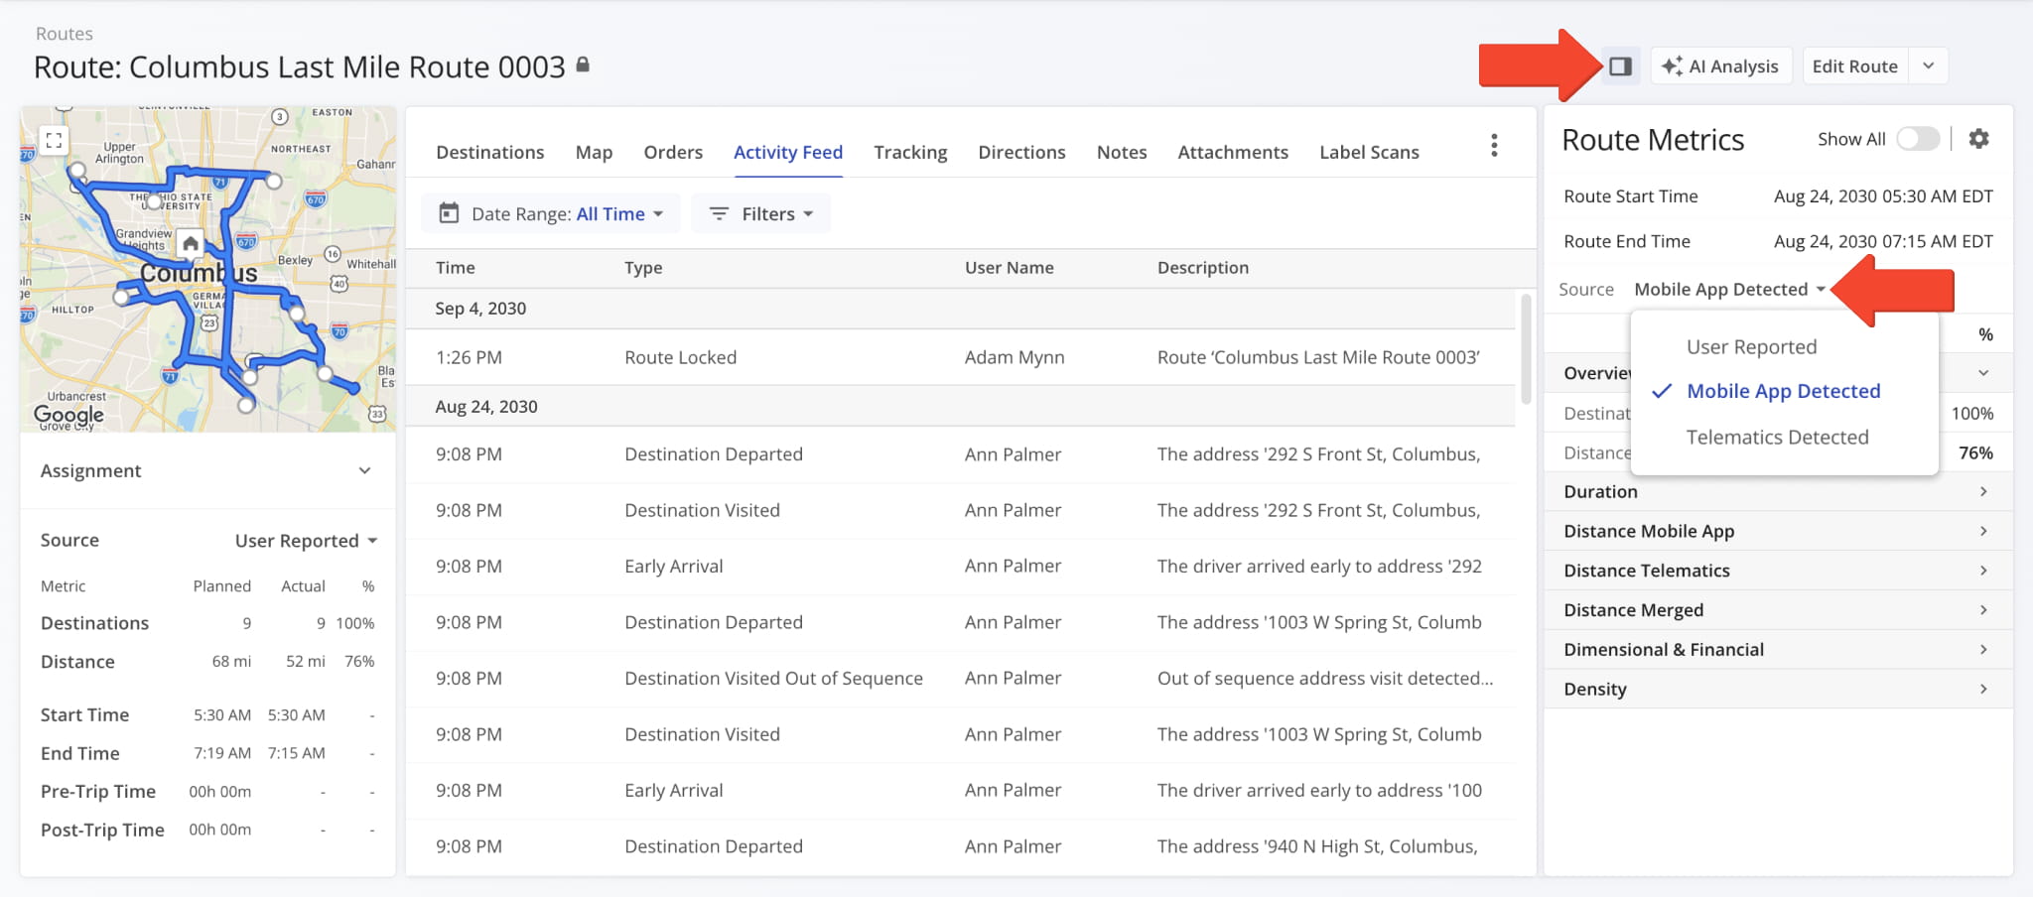The height and width of the screenshot is (897, 2033).
Task: Expand the Density section
Action: coord(1778,689)
